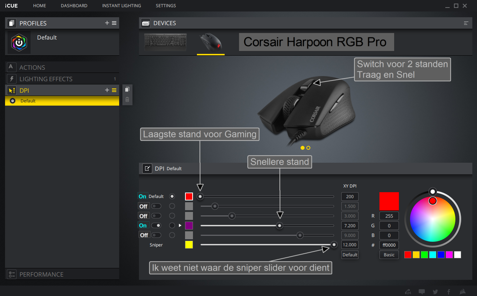The height and width of the screenshot is (296, 477).
Task: Delete the DPI preset with trash icon
Action: point(127,100)
